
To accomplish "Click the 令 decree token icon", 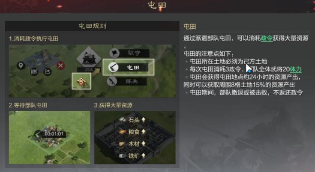I will [x=81, y=81].
